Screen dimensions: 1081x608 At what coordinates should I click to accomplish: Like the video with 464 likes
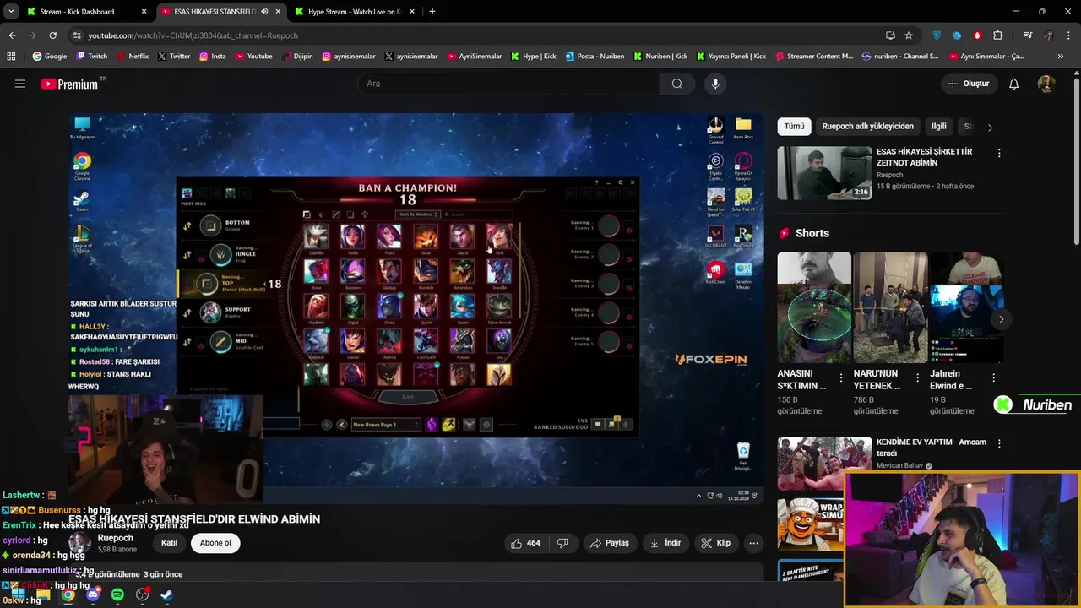525,543
